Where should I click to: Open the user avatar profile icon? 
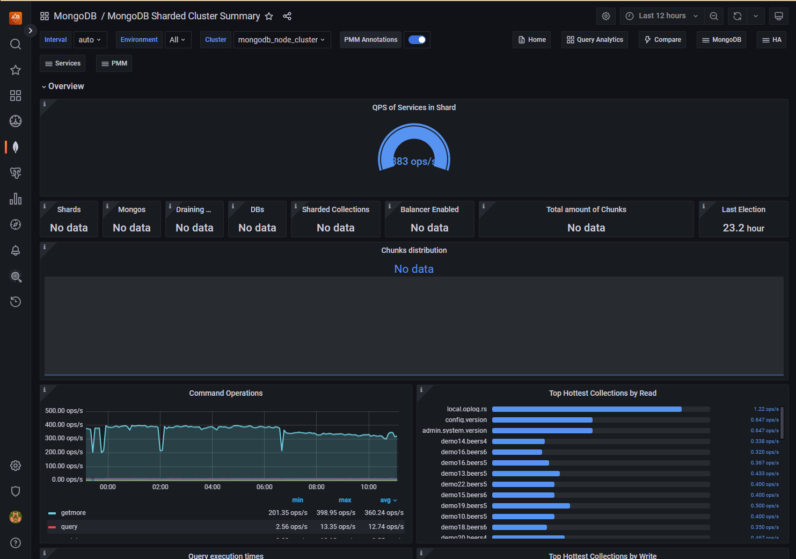coord(16,517)
